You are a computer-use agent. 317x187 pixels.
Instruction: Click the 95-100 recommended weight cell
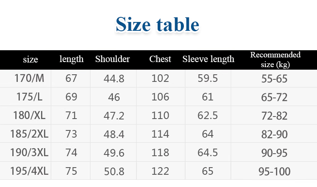275,172
